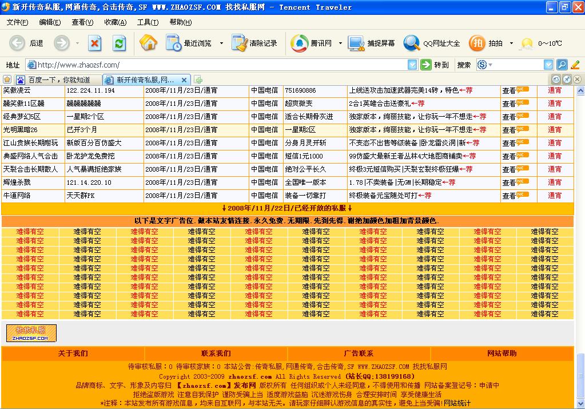Click the green Refresh page icon
This screenshot has height=409, width=585.
pyautogui.click(x=119, y=43)
